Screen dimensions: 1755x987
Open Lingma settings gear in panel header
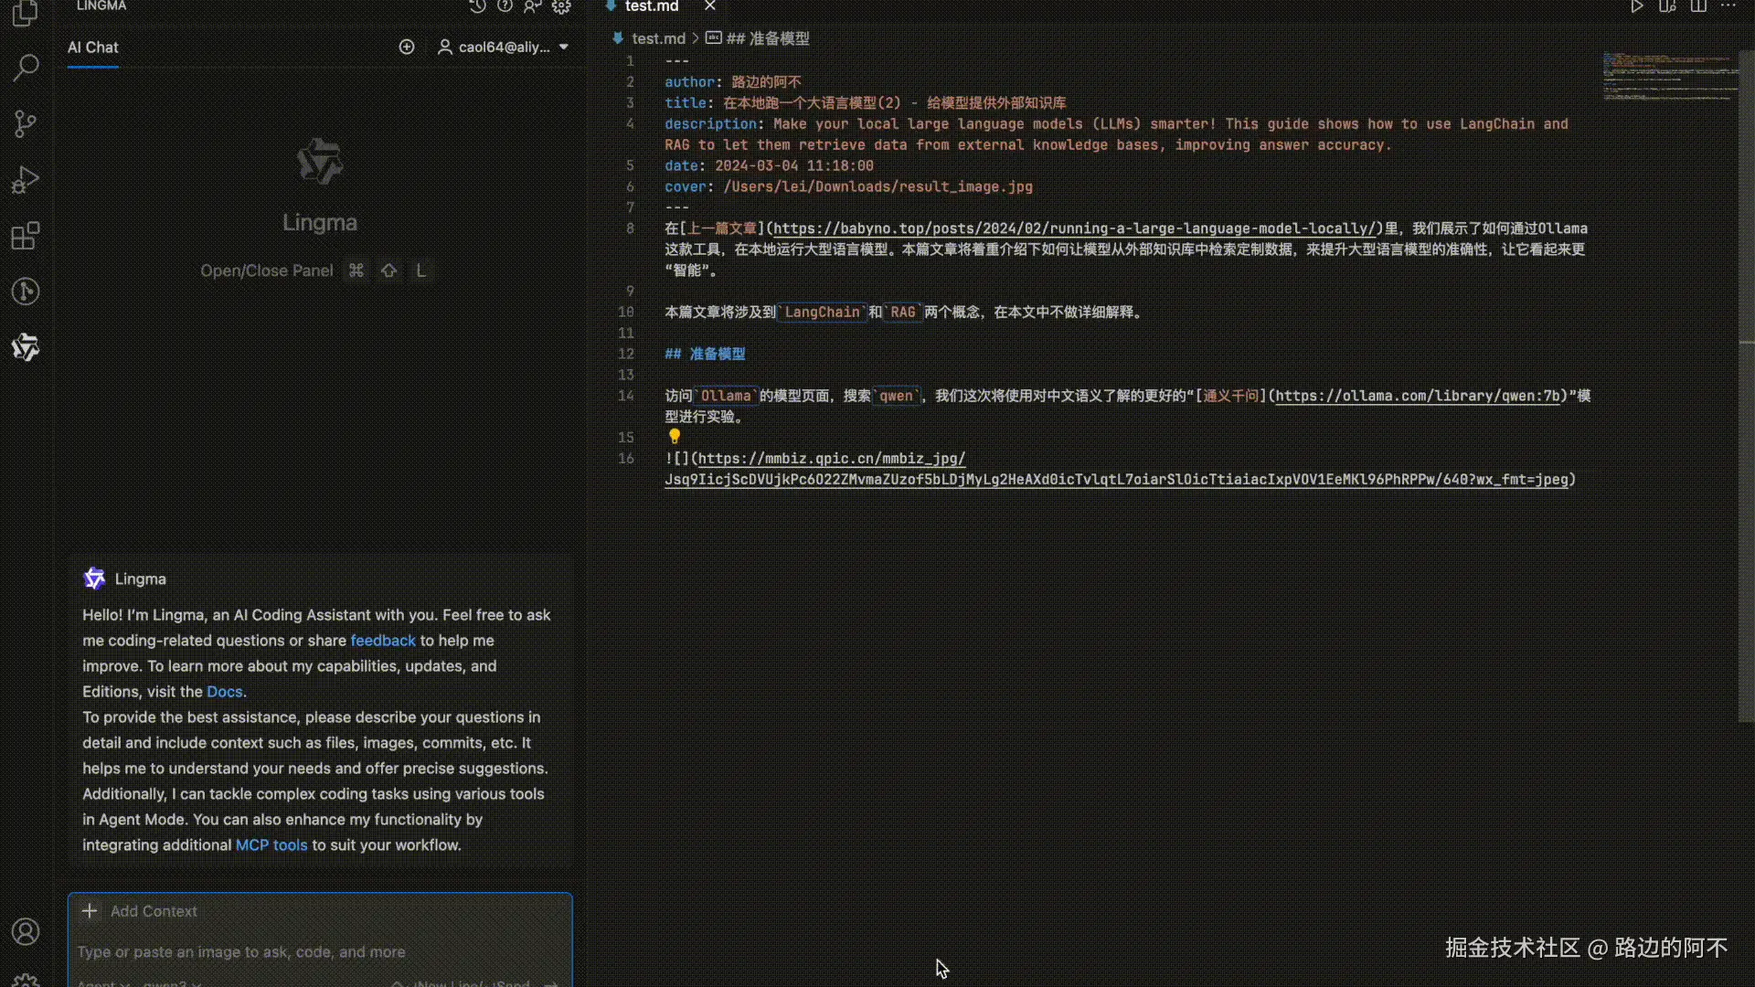pyautogui.click(x=561, y=6)
